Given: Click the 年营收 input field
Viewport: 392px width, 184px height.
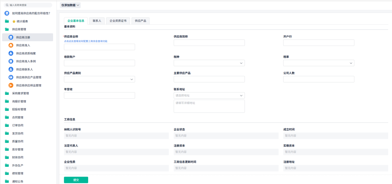Looking at the screenshot, I should (x=99, y=95).
